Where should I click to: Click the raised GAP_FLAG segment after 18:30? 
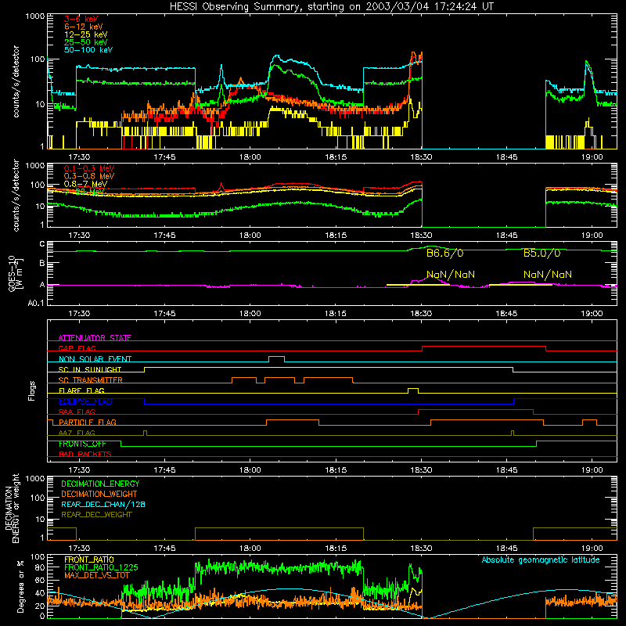coord(484,347)
